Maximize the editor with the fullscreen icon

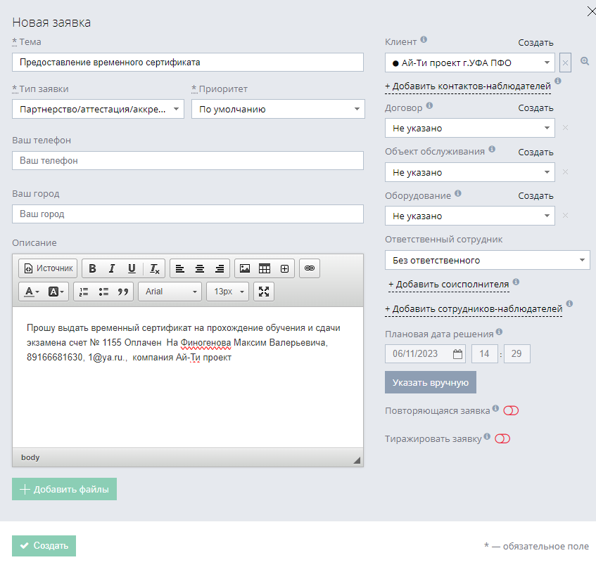tap(264, 292)
